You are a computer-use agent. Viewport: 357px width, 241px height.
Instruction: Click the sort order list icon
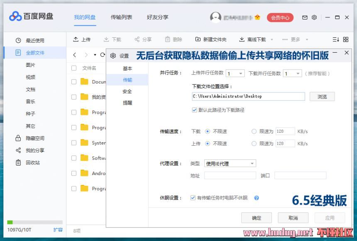click(335, 39)
